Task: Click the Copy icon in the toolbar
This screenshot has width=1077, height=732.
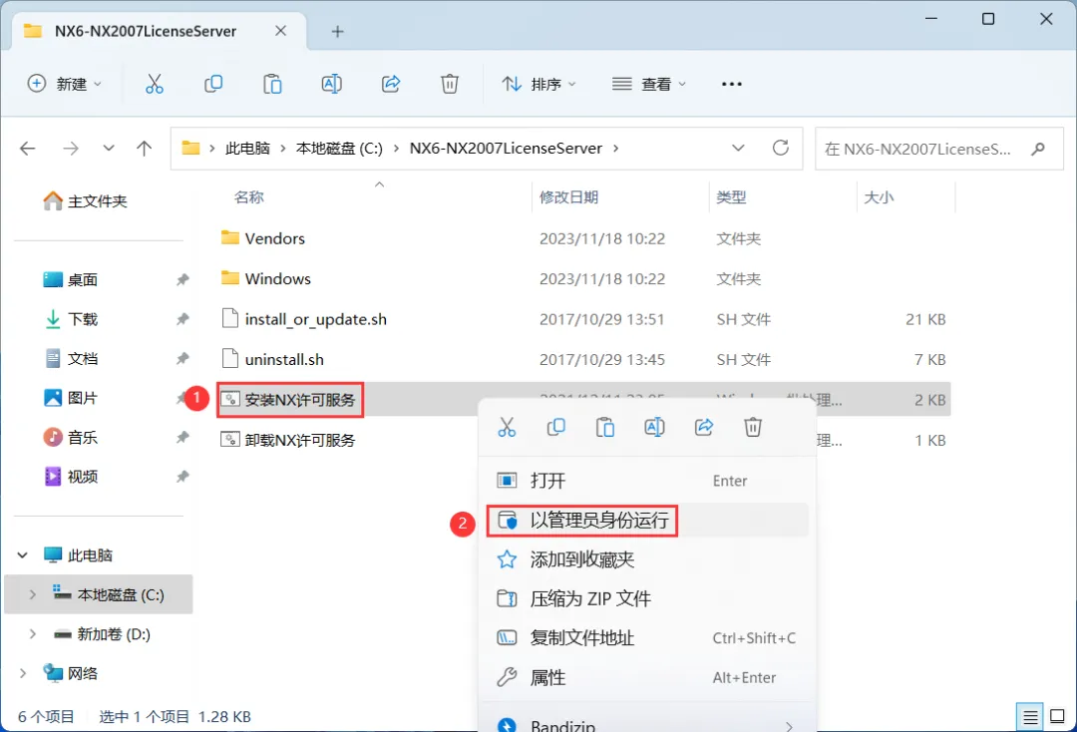Action: [213, 84]
